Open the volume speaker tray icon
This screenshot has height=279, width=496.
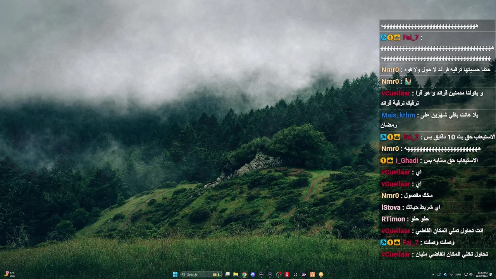[471, 274]
